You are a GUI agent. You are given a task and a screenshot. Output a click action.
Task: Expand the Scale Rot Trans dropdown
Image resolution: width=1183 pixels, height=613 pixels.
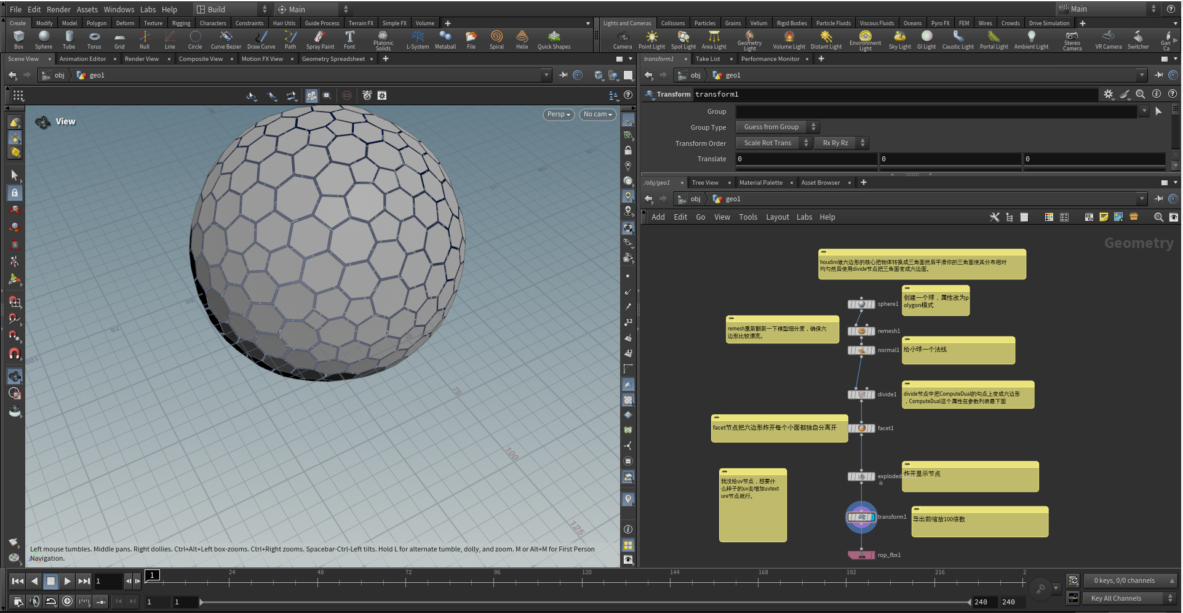click(773, 143)
